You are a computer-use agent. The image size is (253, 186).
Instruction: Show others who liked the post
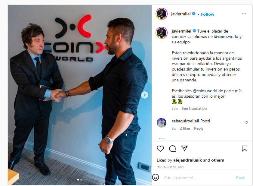[x=218, y=160]
